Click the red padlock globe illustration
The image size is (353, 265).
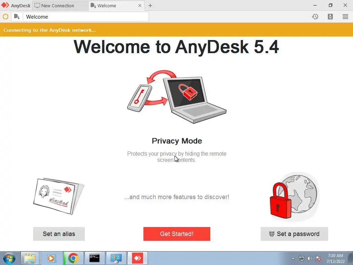[x=294, y=196]
